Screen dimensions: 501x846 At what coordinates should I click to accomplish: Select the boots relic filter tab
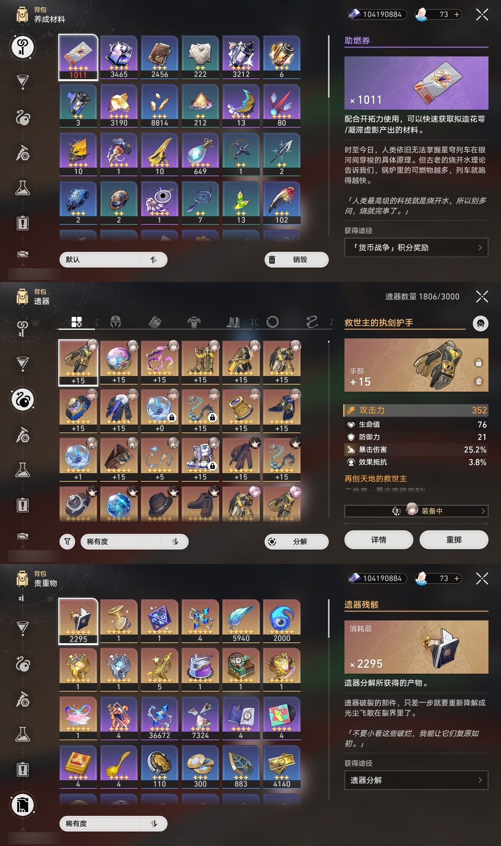(x=233, y=322)
